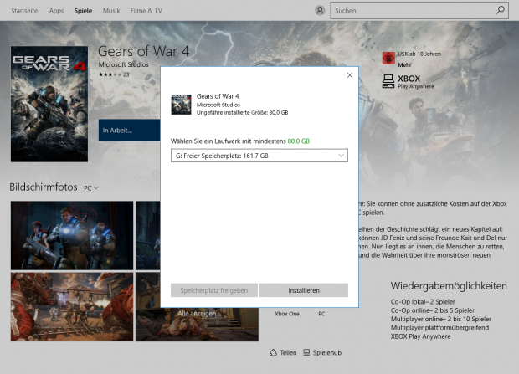The height and width of the screenshot is (374, 519).
Task: Open the user account icon
Action: [320, 11]
